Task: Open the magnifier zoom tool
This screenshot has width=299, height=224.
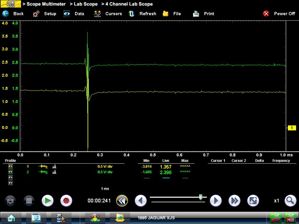Action: click(x=290, y=201)
